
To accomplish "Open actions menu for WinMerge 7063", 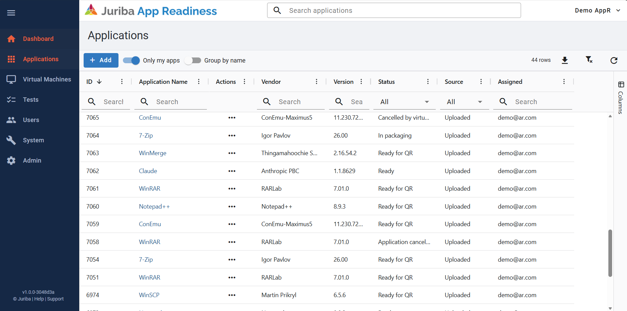I will click(x=232, y=153).
